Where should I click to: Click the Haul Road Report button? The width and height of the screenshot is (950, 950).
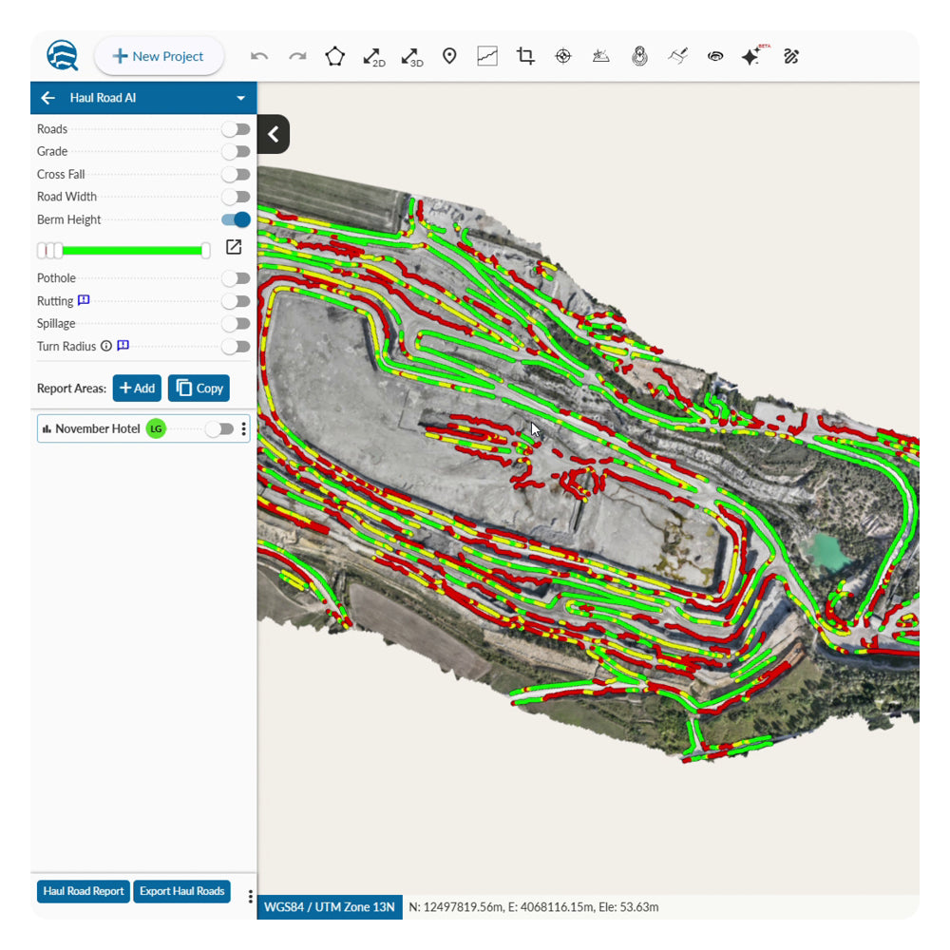pos(84,891)
